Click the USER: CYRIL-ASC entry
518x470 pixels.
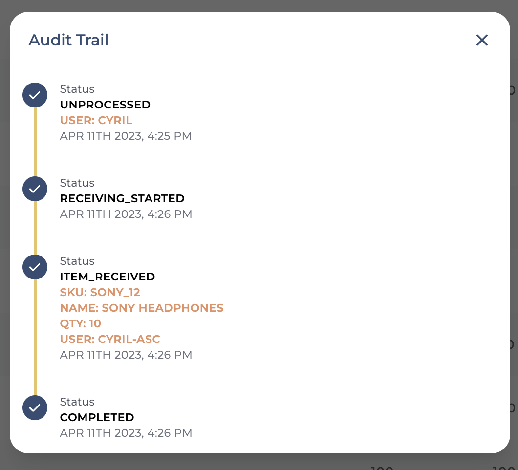[x=110, y=339]
